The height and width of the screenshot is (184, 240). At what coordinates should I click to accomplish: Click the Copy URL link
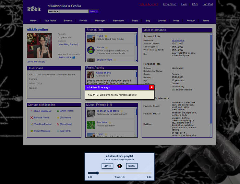[x=65, y=131]
